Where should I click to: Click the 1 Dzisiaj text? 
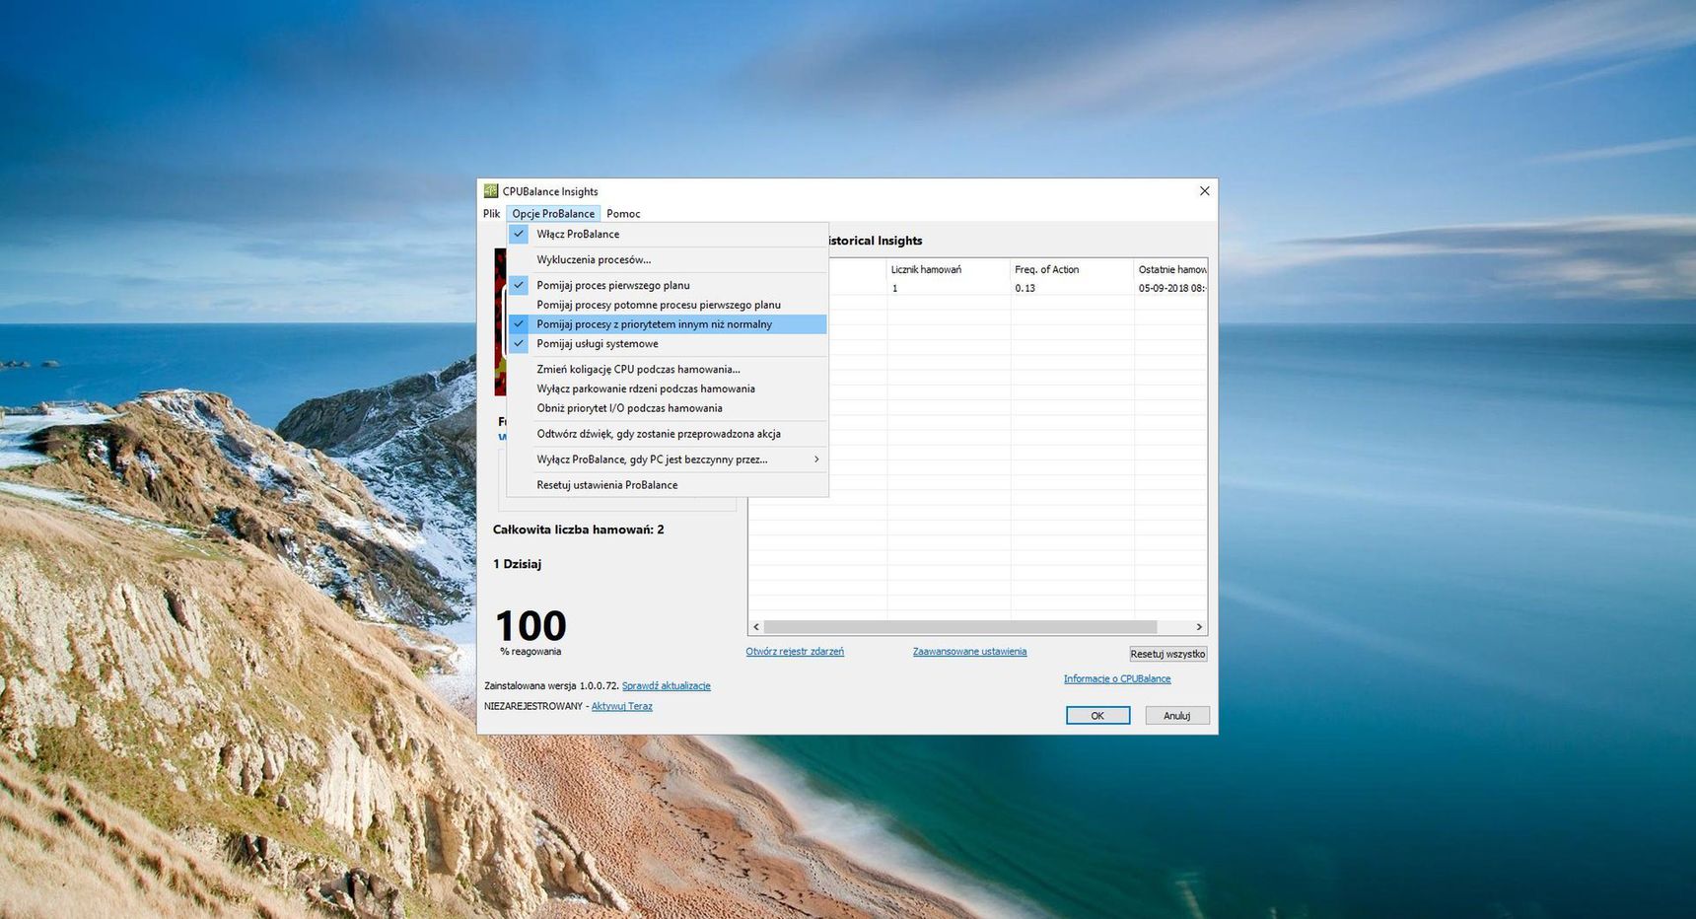tap(517, 564)
